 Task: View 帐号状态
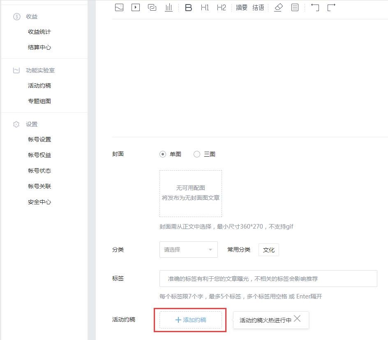(39, 171)
